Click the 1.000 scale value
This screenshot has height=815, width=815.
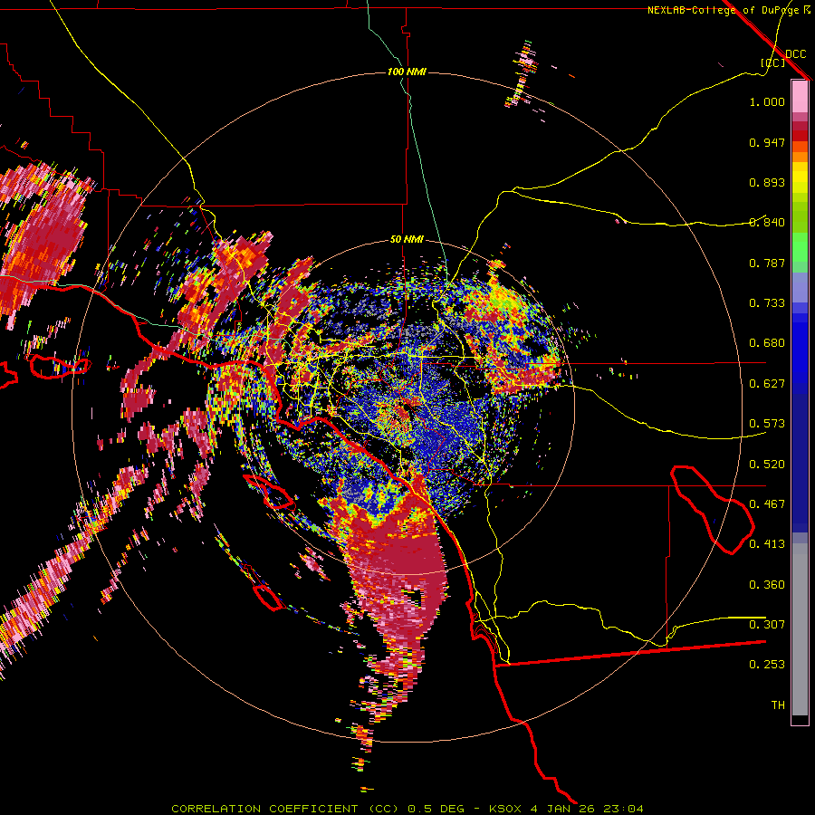point(767,101)
